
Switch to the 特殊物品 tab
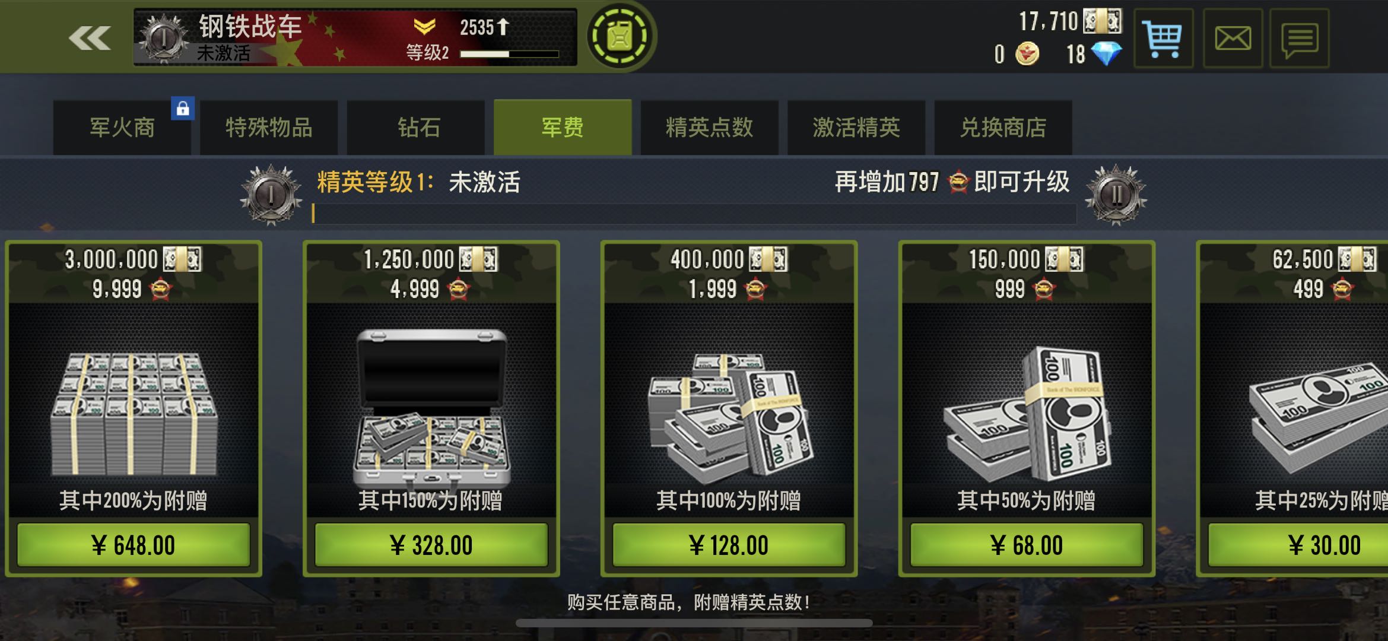click(269, 128)
